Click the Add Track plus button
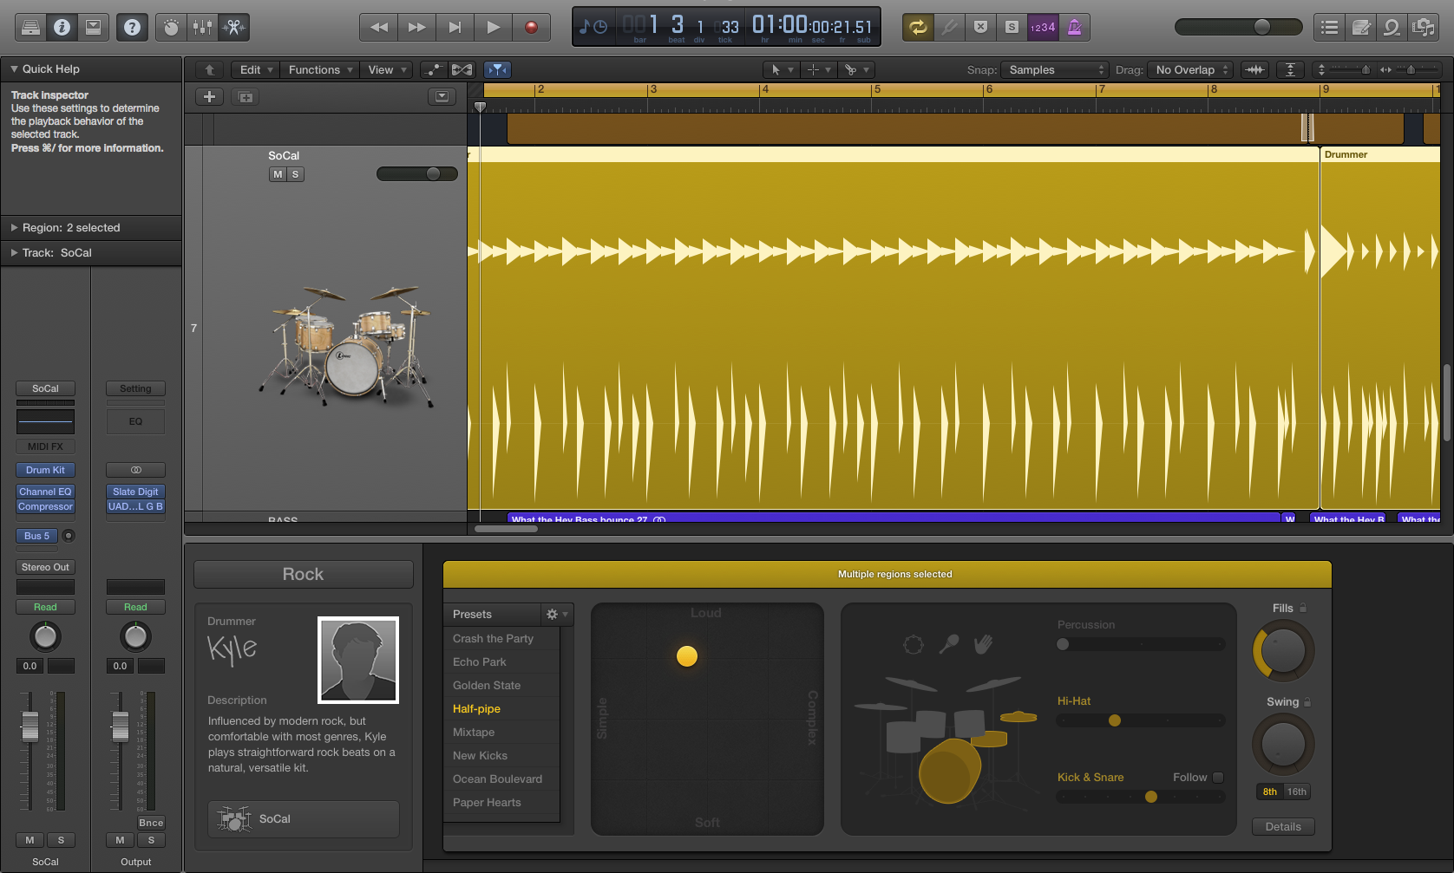 209,97
